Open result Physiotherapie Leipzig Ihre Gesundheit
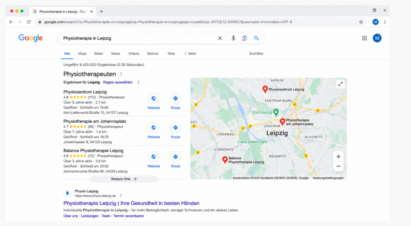Viewport: 411px width, 226px height. [x=131, y=203]
